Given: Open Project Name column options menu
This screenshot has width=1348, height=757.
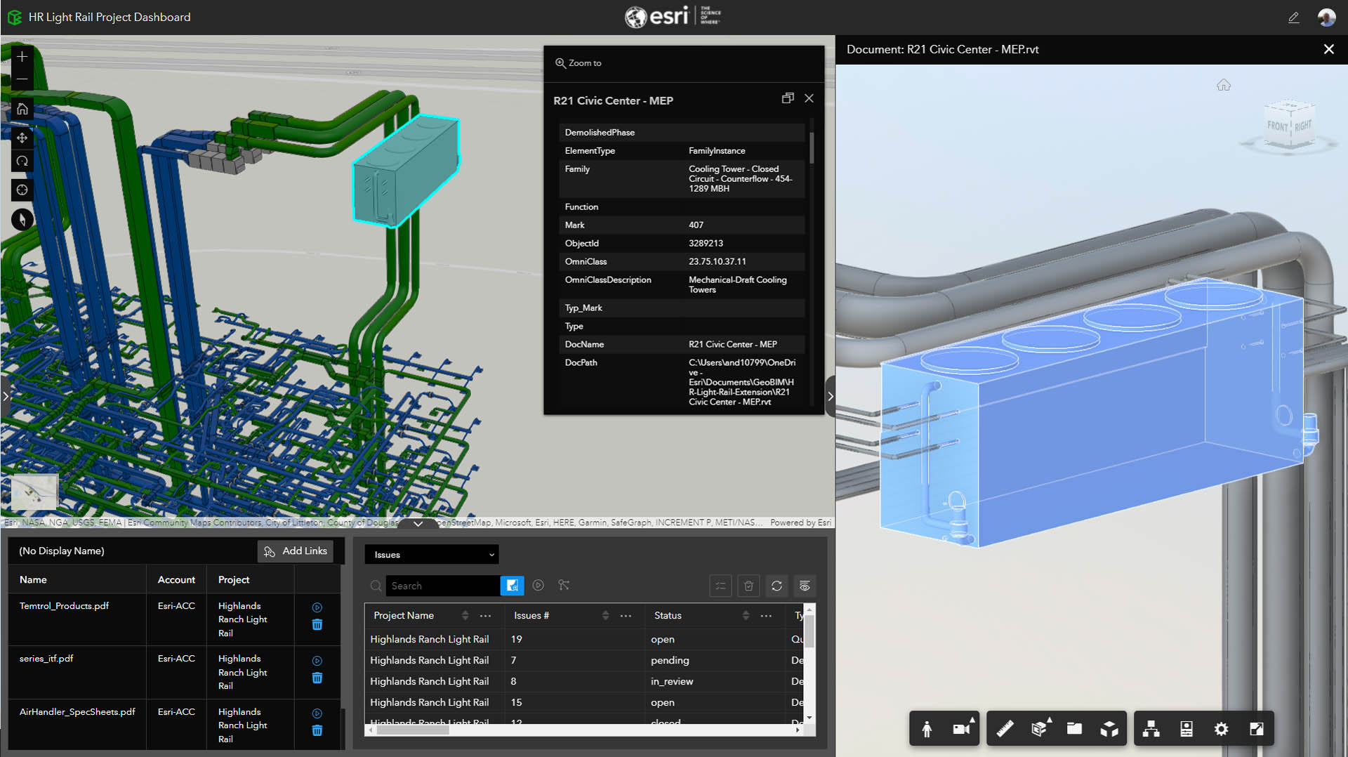Looking at the screenshot, I should pos(485,616).
